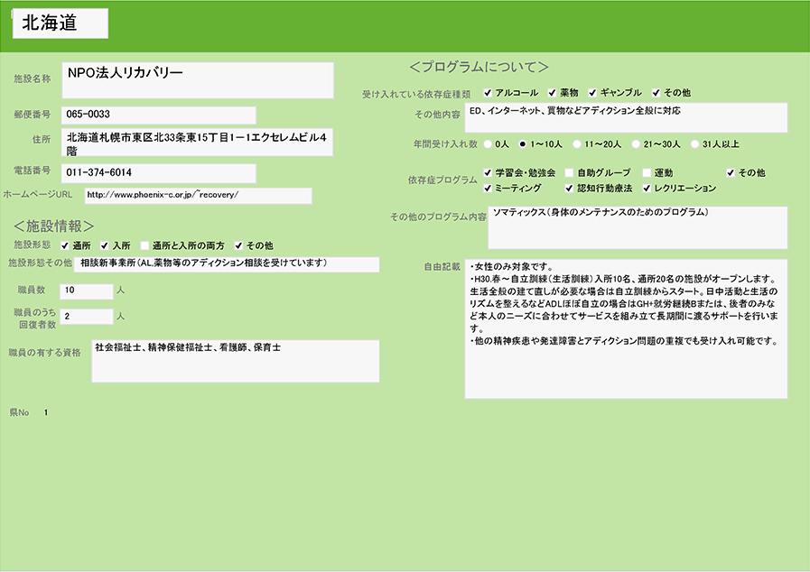Click the 施設名称 field with NPO法人リカバリー
The width and height of the screenshot is (810, 572).
pyautogui.click(x=198, y=80)
